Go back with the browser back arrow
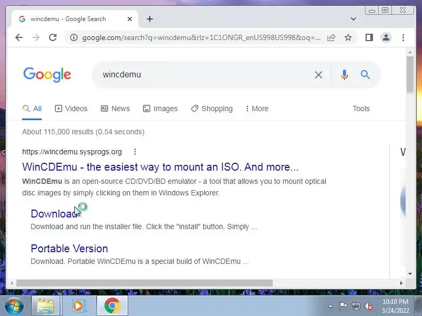The image size is (422, 316). [x=19, y=37]
